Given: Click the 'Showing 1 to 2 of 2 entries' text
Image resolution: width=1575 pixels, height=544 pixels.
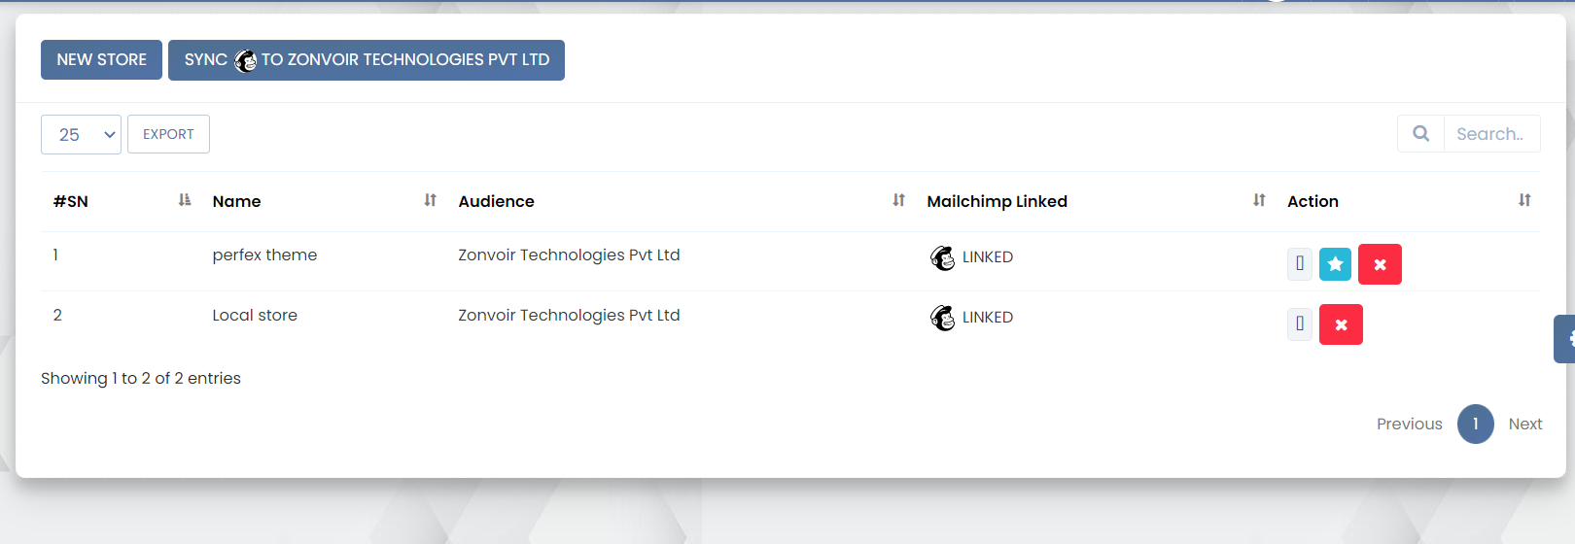Looking at the screenshot, I should [x=141, y=379].
